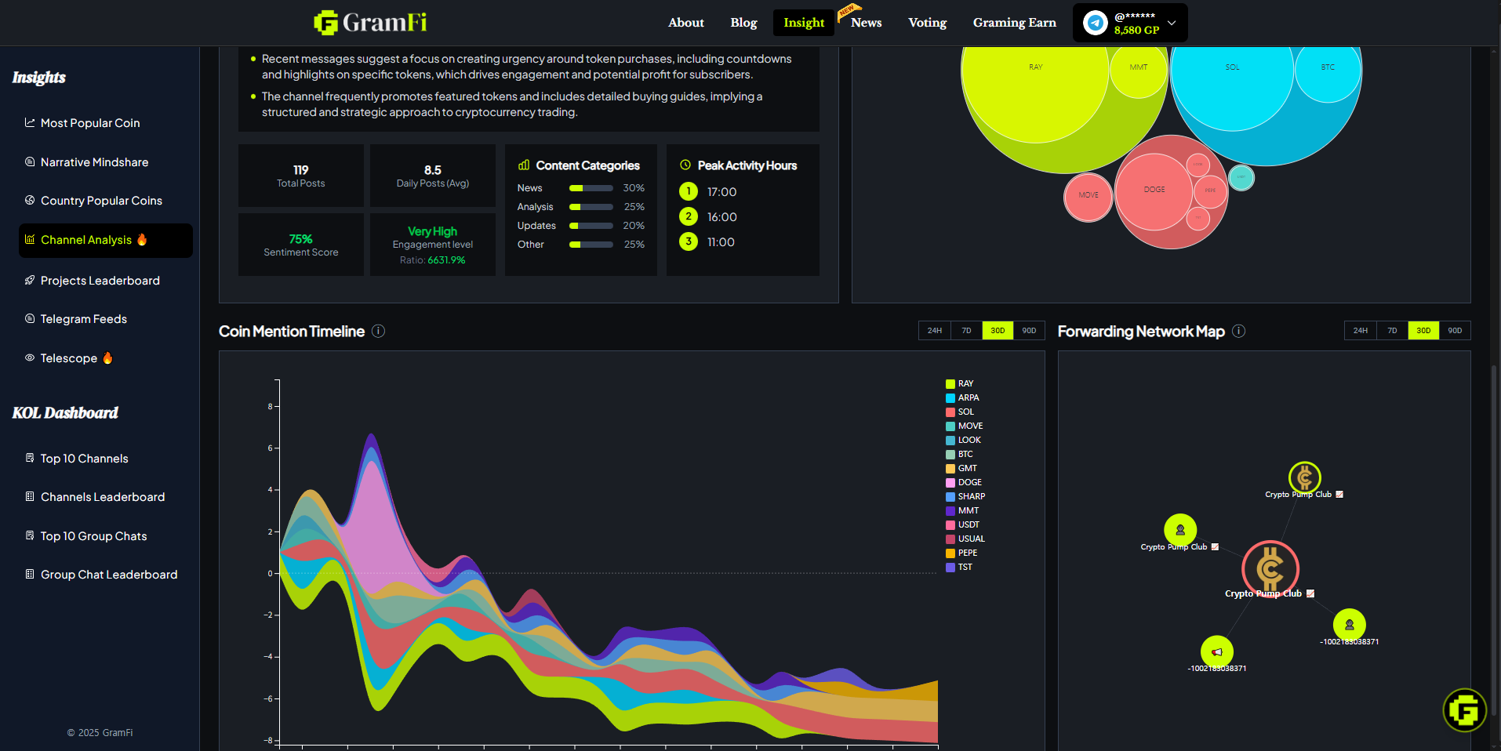The height and width of the screenshot is (751, 1501).
Task: Open info icon beside Coin Mention Timeline
Action: point(378,331)
